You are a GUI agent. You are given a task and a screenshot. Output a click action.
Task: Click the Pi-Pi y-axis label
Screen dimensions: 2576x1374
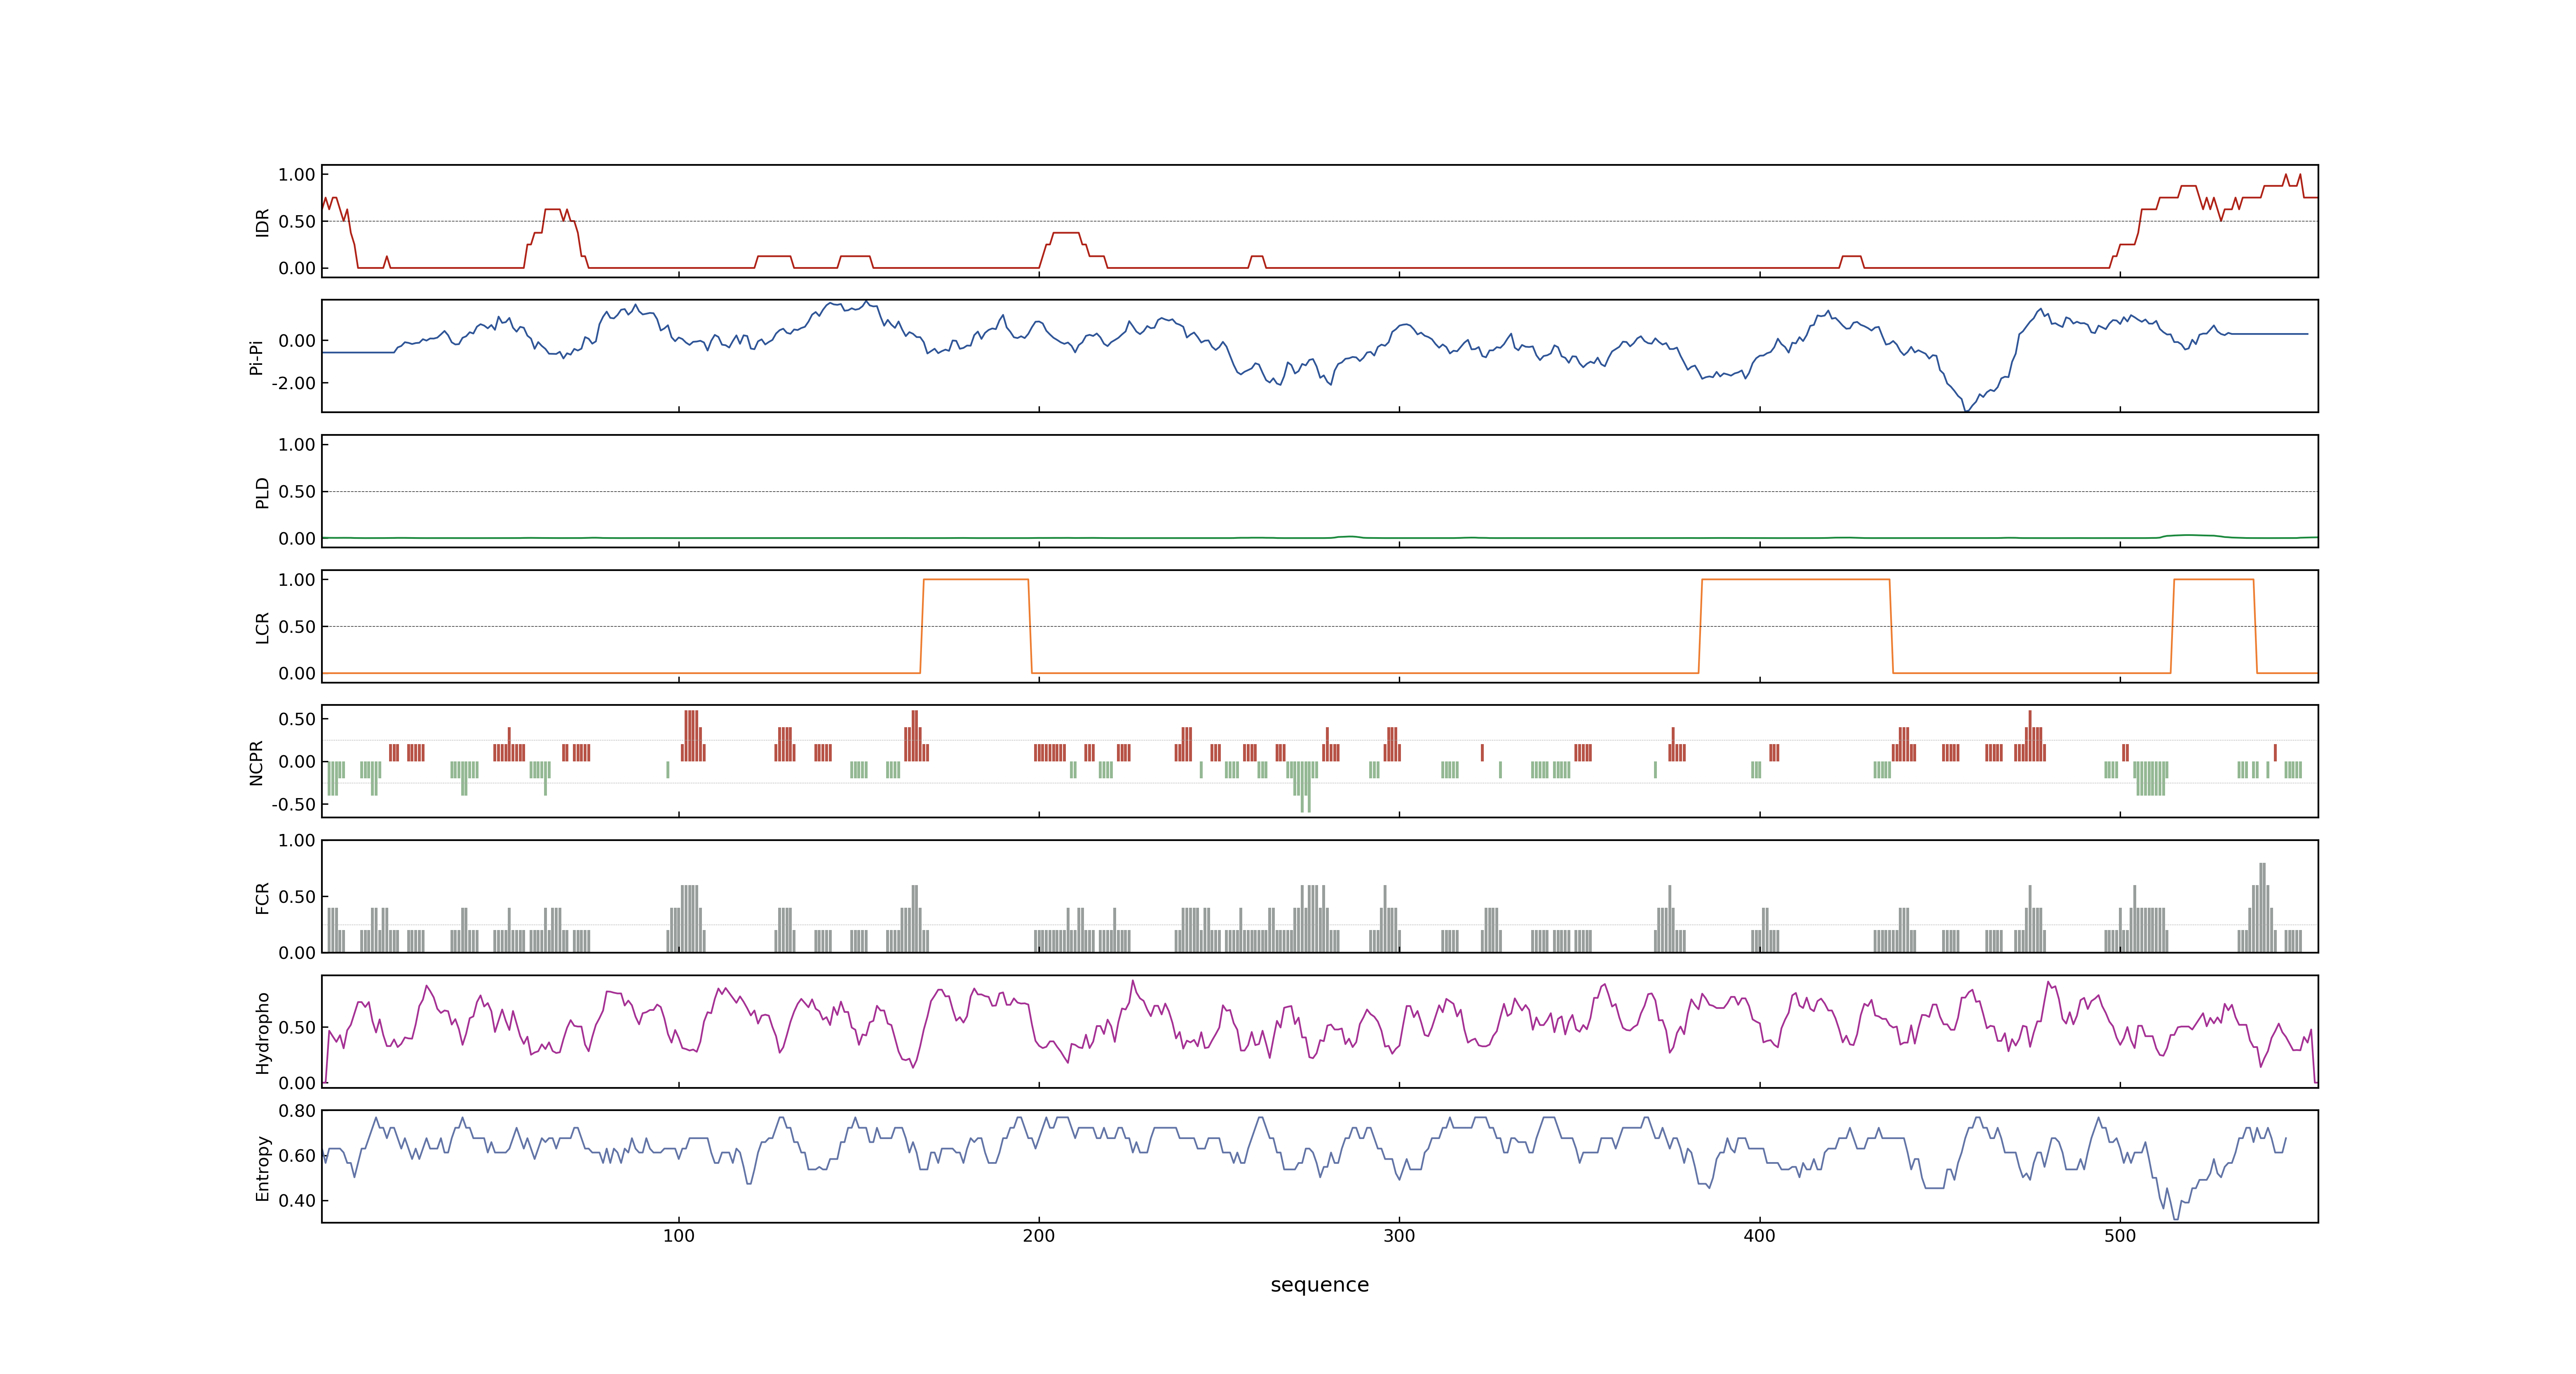(256, 357)
